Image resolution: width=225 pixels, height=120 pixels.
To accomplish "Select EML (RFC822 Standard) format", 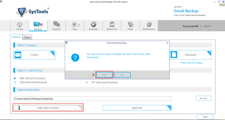I will click(x=15, y=78).
